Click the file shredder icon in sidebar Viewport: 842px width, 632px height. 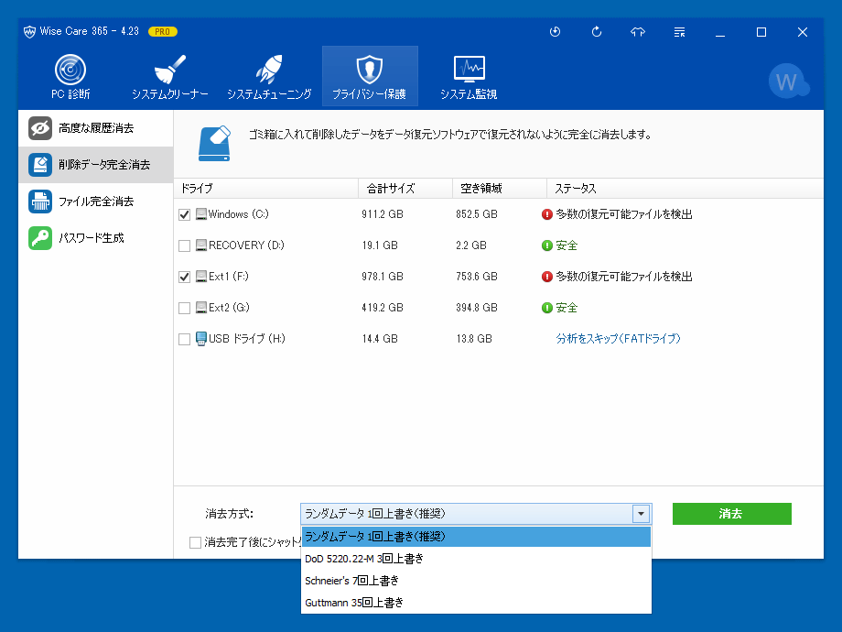point(40,202)
